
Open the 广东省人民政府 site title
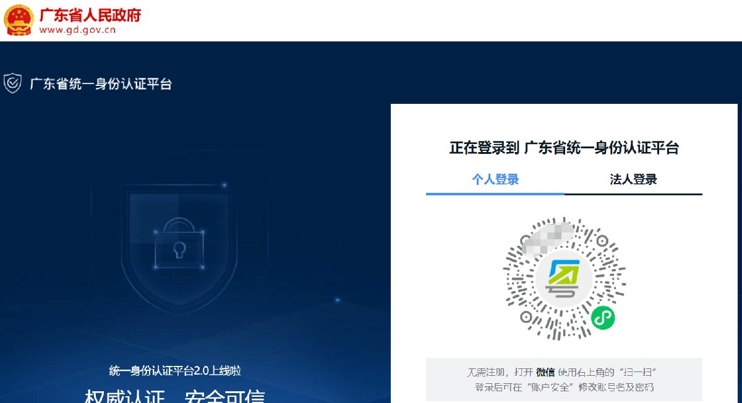[x=90, y=14]
